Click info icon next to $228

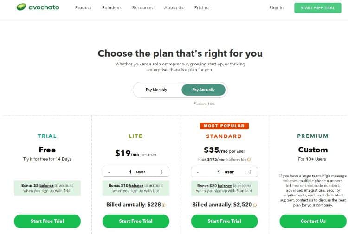point(164,205)
